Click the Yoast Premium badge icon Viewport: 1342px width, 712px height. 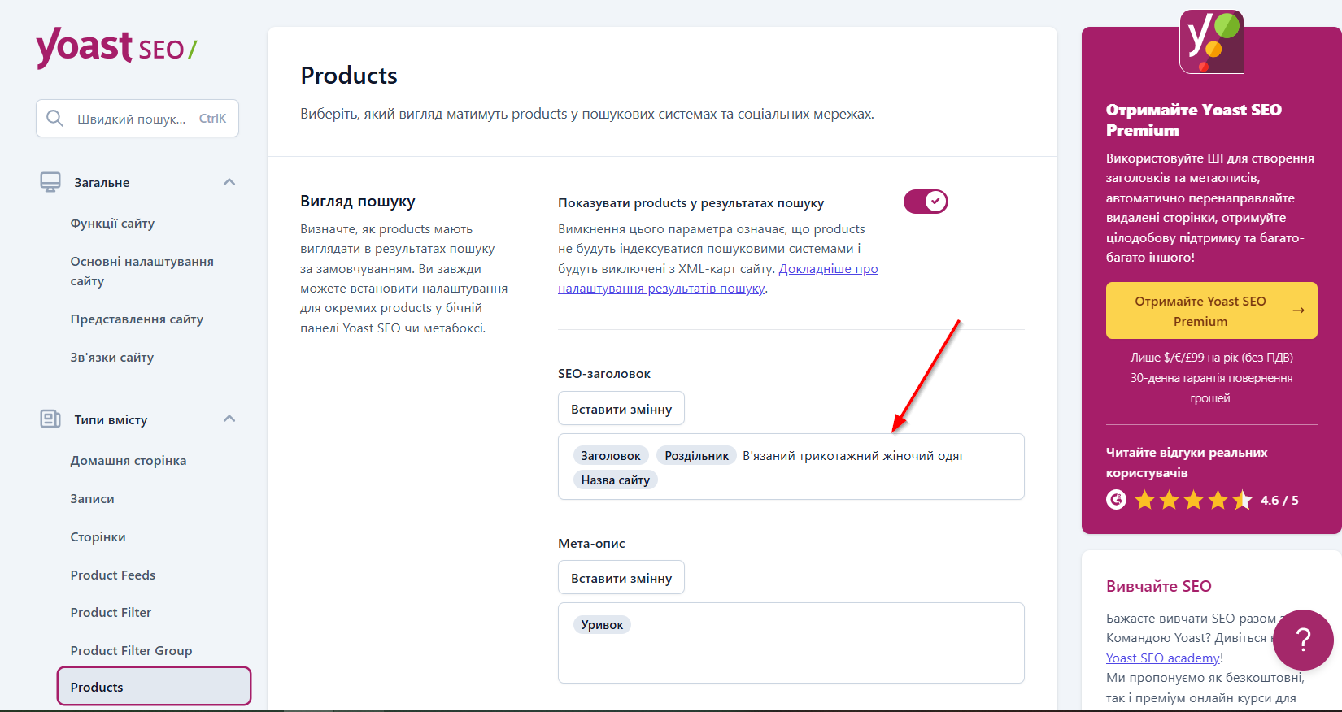1212,41
